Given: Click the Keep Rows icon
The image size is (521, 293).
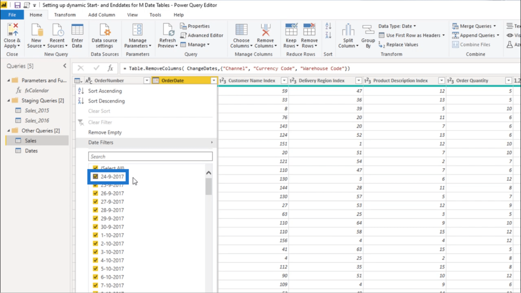Looking at the screenshot, I should (x=291, y=30).
